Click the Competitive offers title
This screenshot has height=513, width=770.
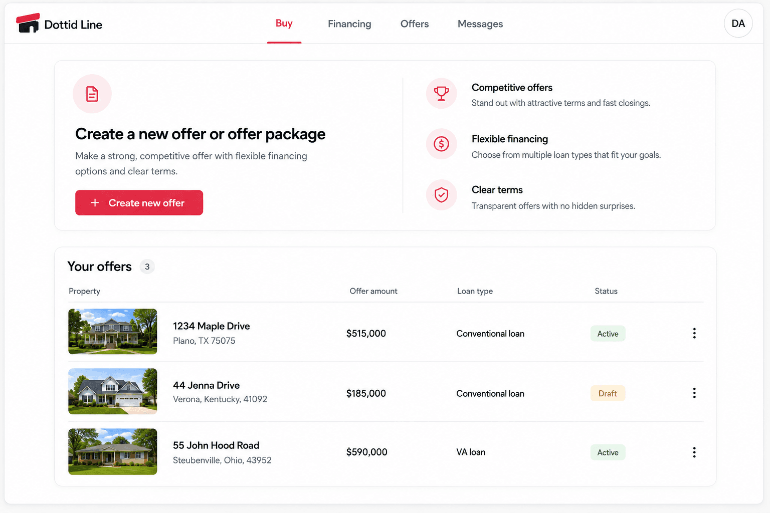[512, 88]
